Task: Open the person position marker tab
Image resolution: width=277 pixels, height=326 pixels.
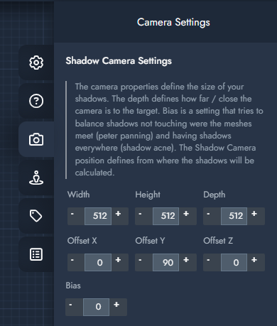Action: tap(36, 178)
